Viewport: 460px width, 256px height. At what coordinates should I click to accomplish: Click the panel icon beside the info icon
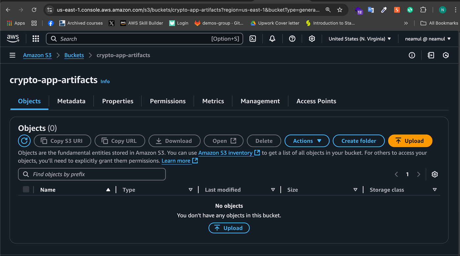[431, 55]
